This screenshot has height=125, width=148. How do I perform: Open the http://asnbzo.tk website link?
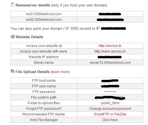coord(110,46)
